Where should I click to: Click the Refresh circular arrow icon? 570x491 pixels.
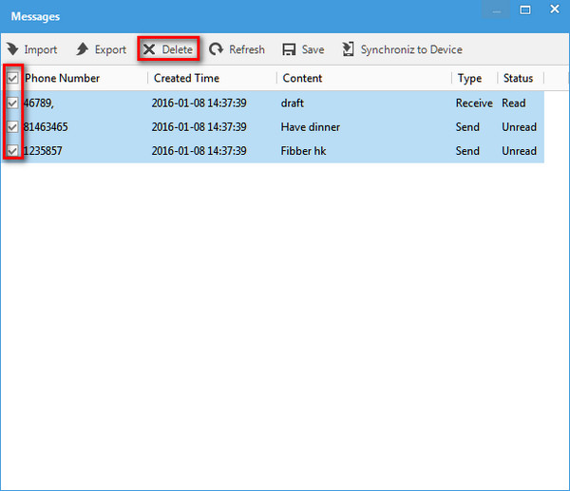pyautogui.click(x=217, y=49)
